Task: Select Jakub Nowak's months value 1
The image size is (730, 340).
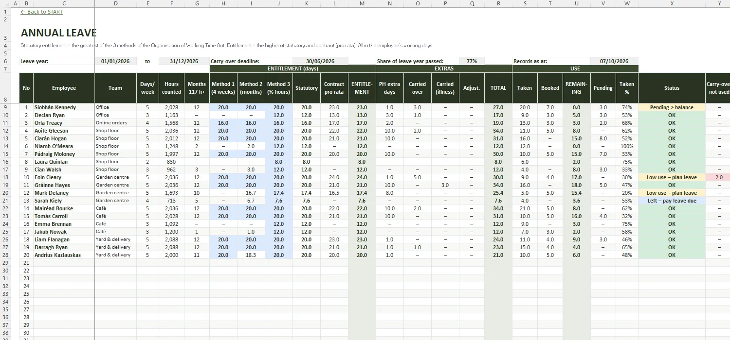Action: [197, 232]
